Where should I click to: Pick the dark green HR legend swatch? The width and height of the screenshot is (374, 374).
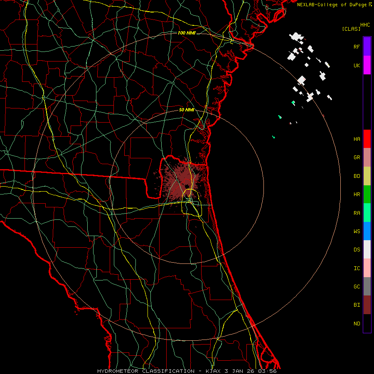click(x=367, y=194)
